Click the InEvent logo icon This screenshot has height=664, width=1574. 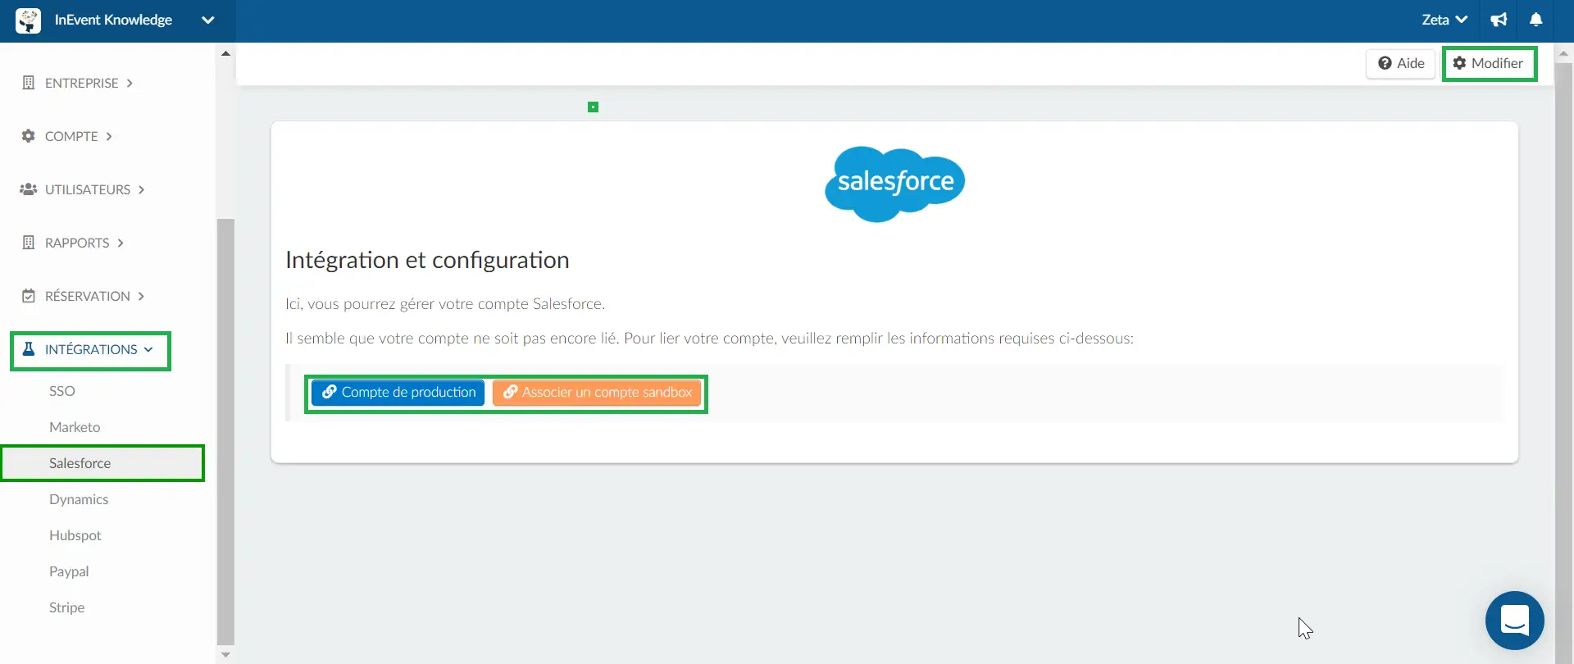28,20
